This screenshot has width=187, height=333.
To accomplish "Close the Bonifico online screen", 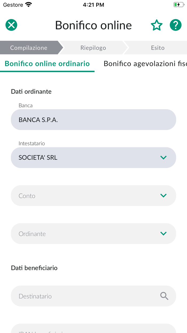I will 11,25.
